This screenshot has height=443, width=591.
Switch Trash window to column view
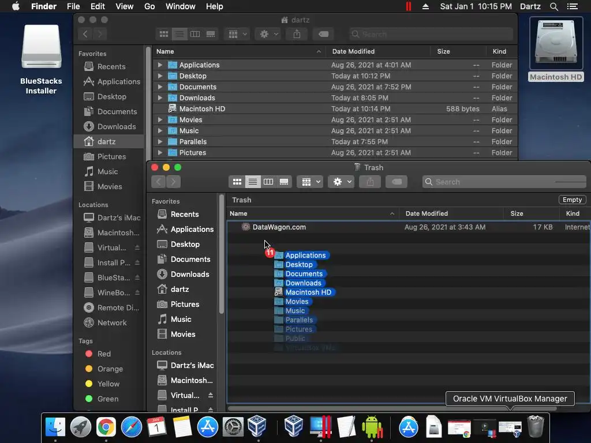click(x=268, y=182)
